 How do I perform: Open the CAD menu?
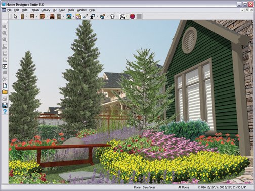tap(62, 10)
